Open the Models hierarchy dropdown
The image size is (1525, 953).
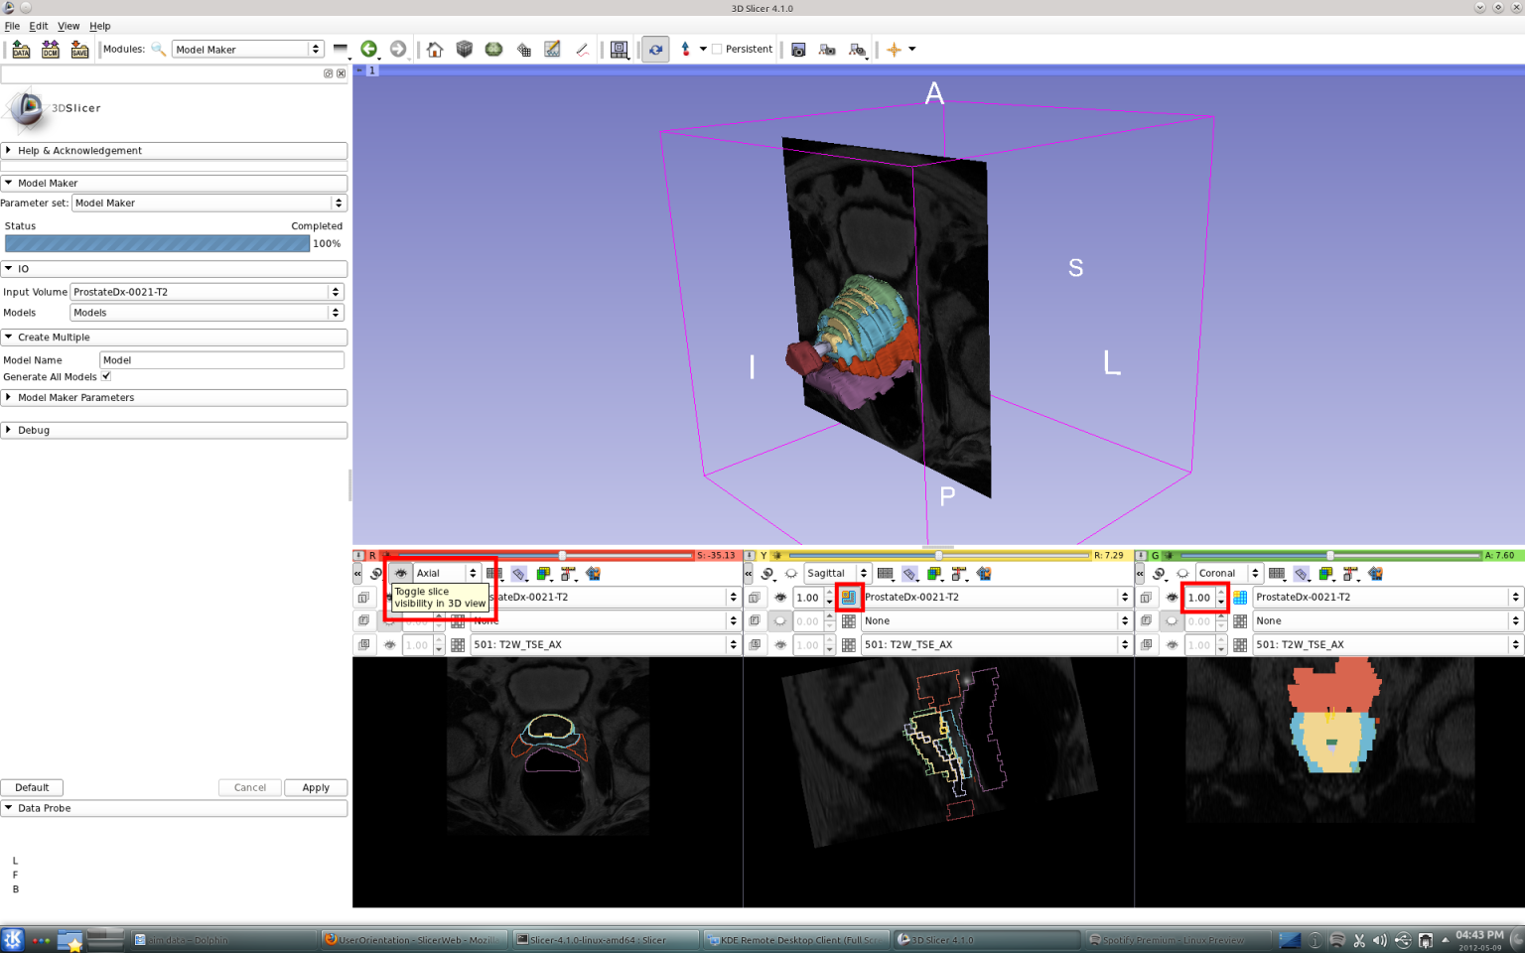coord(207,313)
